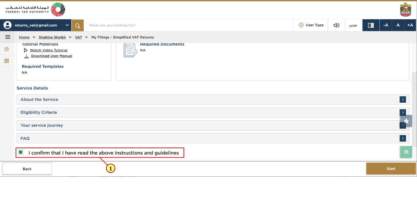Toggle the instructions confirmation checkbox

[x=21, y=152]
